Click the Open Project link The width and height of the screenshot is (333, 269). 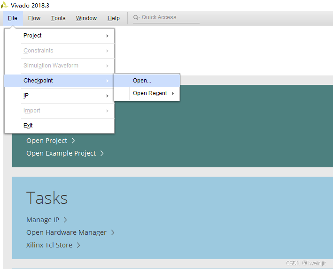46,141
